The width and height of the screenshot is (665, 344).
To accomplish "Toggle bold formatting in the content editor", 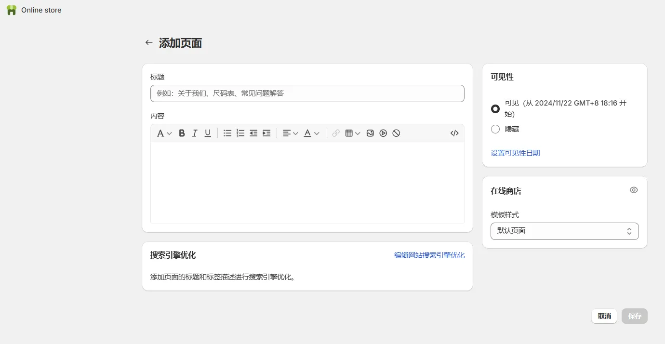I will point(182,133).
